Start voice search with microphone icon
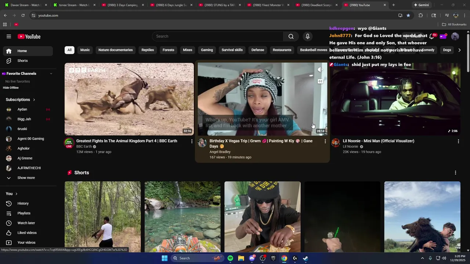This screenshot has height=264, width=470. pos(308,36)
